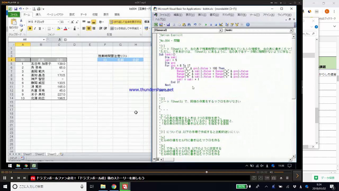Open the MS Pゴシック font name dropdown
Viewport: 339px width, 191px height.
pyautogui.click(x=58, y=22)
